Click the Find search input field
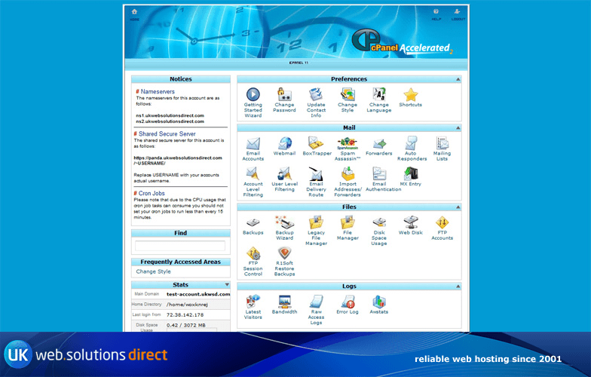This screenshot has height=377, width=591. [180, 246]
